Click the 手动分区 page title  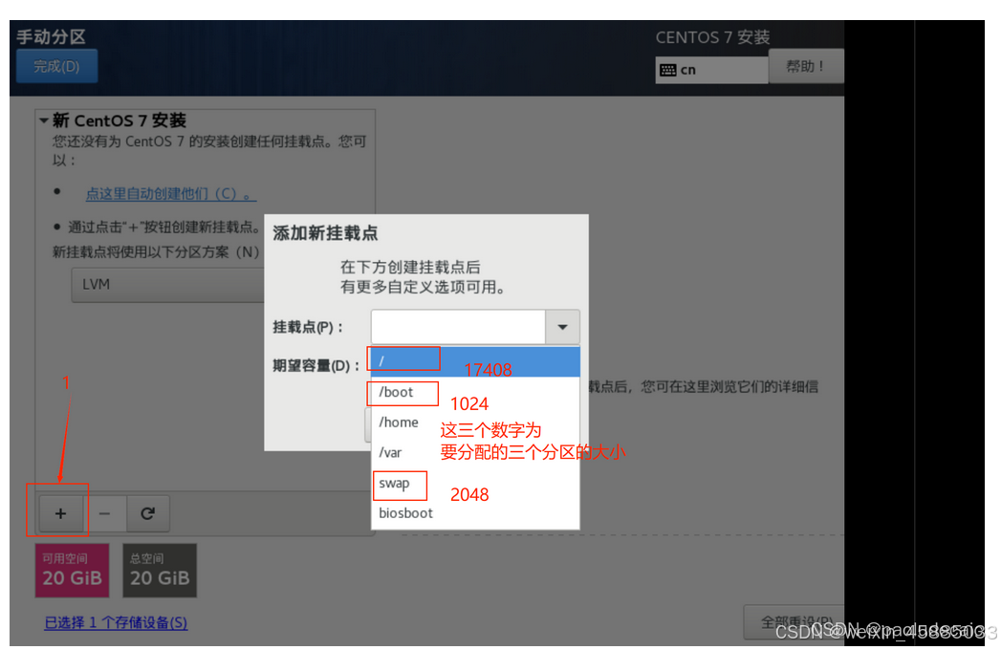[x=51, y=37]
